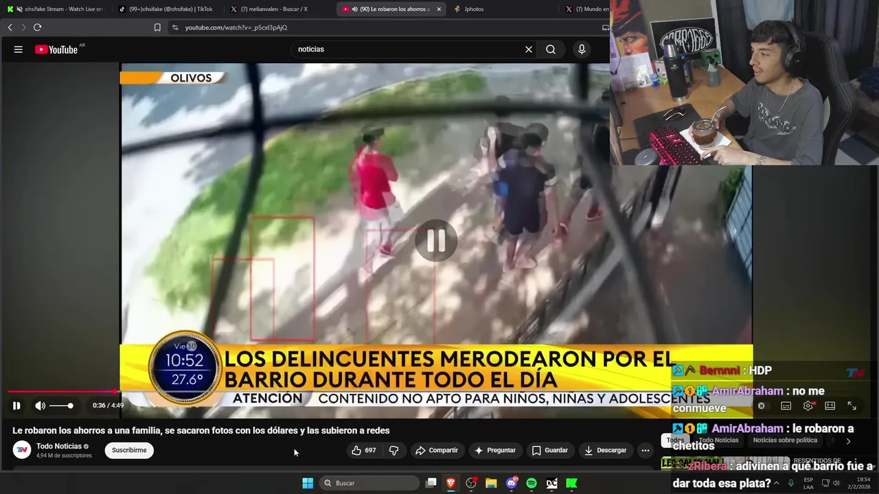Switch to Mundo en X tab
The image size is (879, 494).
tap(586, 9)
